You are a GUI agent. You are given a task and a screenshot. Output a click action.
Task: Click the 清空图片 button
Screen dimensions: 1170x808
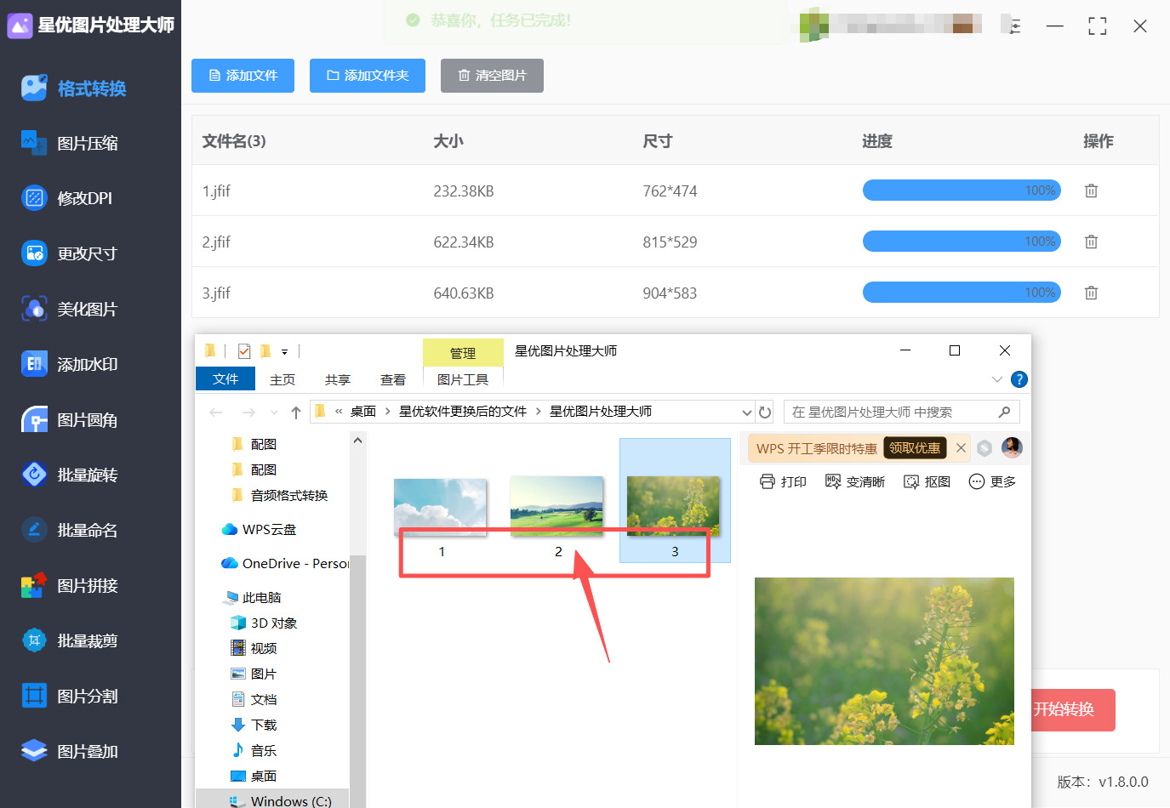point(492,76)
